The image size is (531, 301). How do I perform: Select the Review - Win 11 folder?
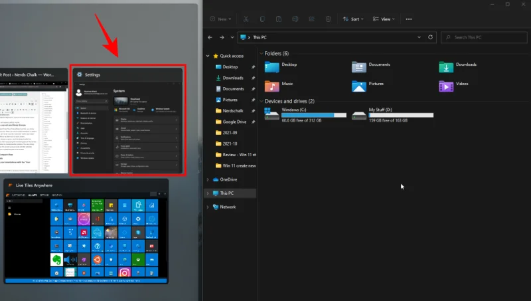click(236, 155)
